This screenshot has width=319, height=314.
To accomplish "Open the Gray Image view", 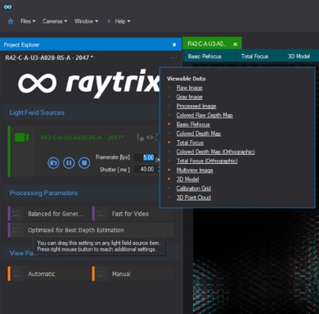I will point(189,97).
